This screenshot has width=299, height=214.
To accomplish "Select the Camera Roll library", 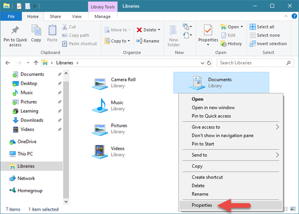I will (114, 83).
